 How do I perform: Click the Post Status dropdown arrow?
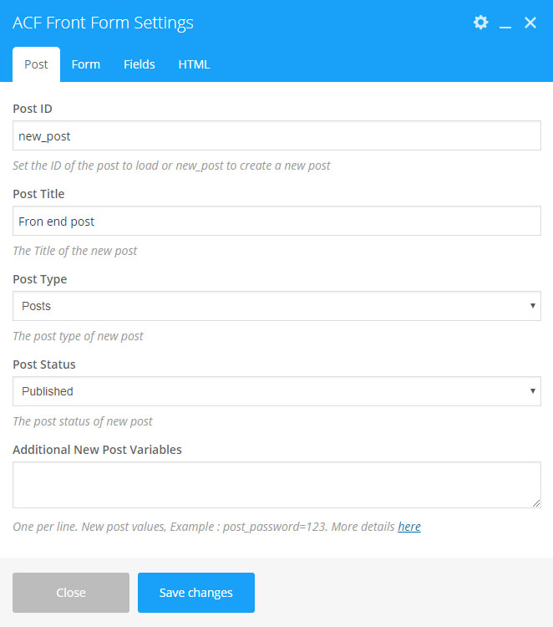[x=532, y=391]
